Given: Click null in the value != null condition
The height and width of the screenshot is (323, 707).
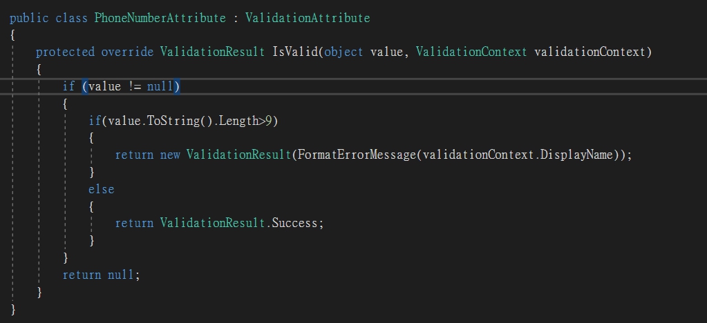Looking at the screenshot, I should pos(160,86).
